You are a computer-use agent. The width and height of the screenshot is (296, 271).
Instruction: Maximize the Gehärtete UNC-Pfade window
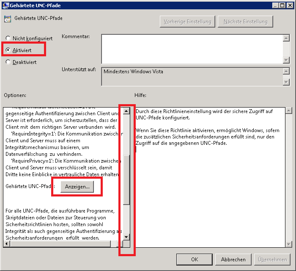coord(282,5)
